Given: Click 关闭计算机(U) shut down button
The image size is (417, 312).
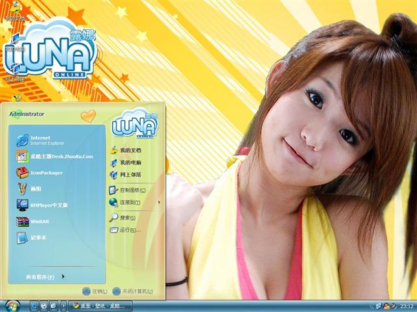Looking at the screenshot, I should click(x=133, y=291).
